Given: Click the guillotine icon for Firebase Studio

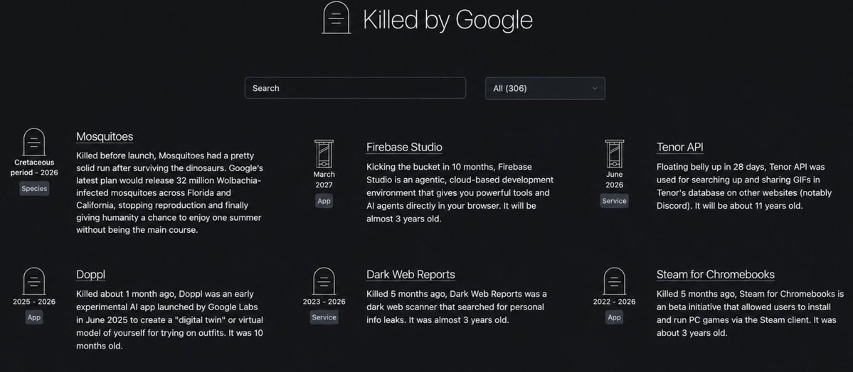Looking at the screenshot, I should click(324, 153).
